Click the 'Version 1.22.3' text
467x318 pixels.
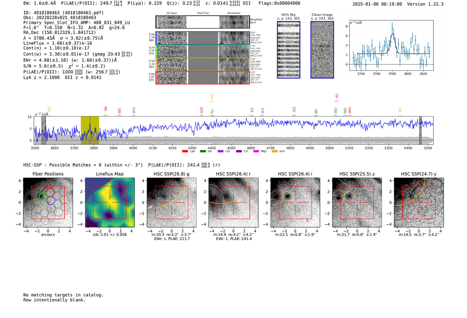[x=425, y=4]
